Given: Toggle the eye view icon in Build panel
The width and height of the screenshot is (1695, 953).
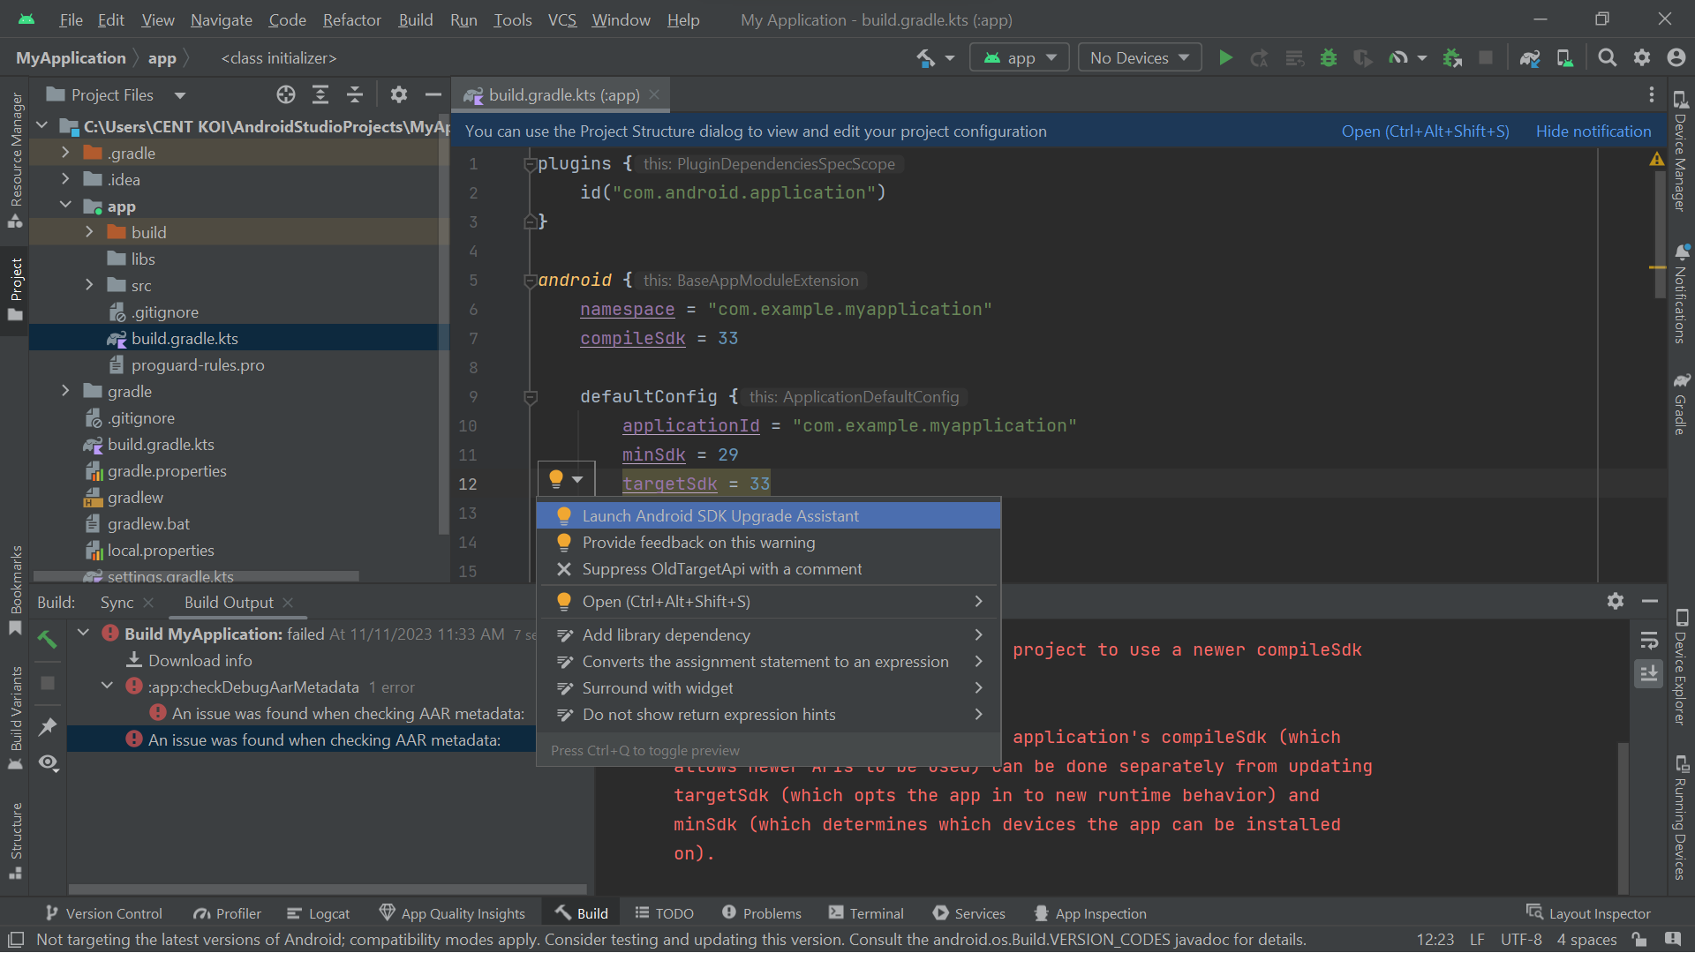Looking at the screenshot, I should tap(48, 762).
